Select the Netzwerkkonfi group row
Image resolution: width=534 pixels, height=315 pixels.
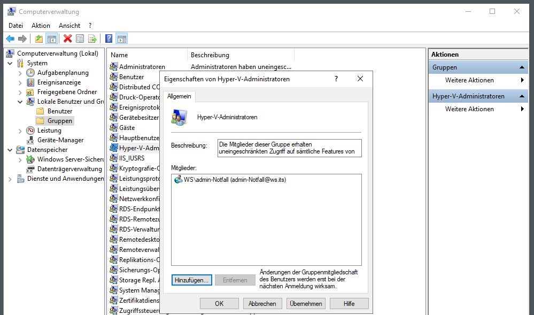click(x=134, y=199)
